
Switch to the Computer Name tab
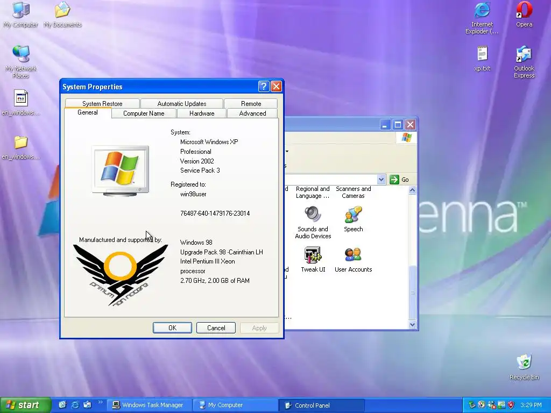coord(144,113)
